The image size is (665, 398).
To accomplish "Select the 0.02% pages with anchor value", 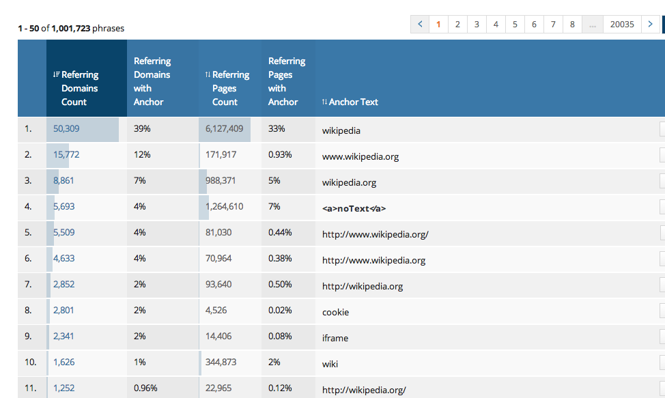I will (x=280, y=310).
